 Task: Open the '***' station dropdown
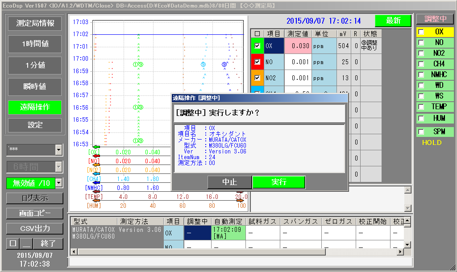(58, 150)
